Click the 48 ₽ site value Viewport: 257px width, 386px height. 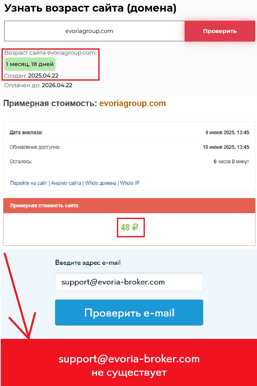pos(130,228)
